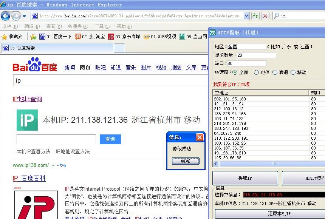This screenshot has width=325, height=219.
Task: Open 本机IP查看方法 link
Action: coord(33,152)
